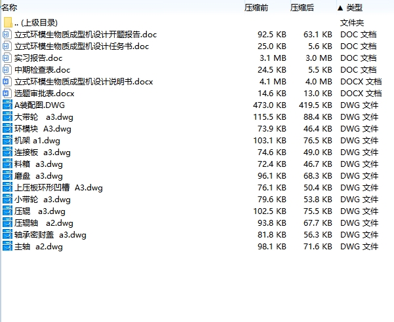Click the DWG icon beside 上压板环形凹槽 A3.dwg
Image resolution: width=394 pixels, height=322 pixels.
coord(7,188)
